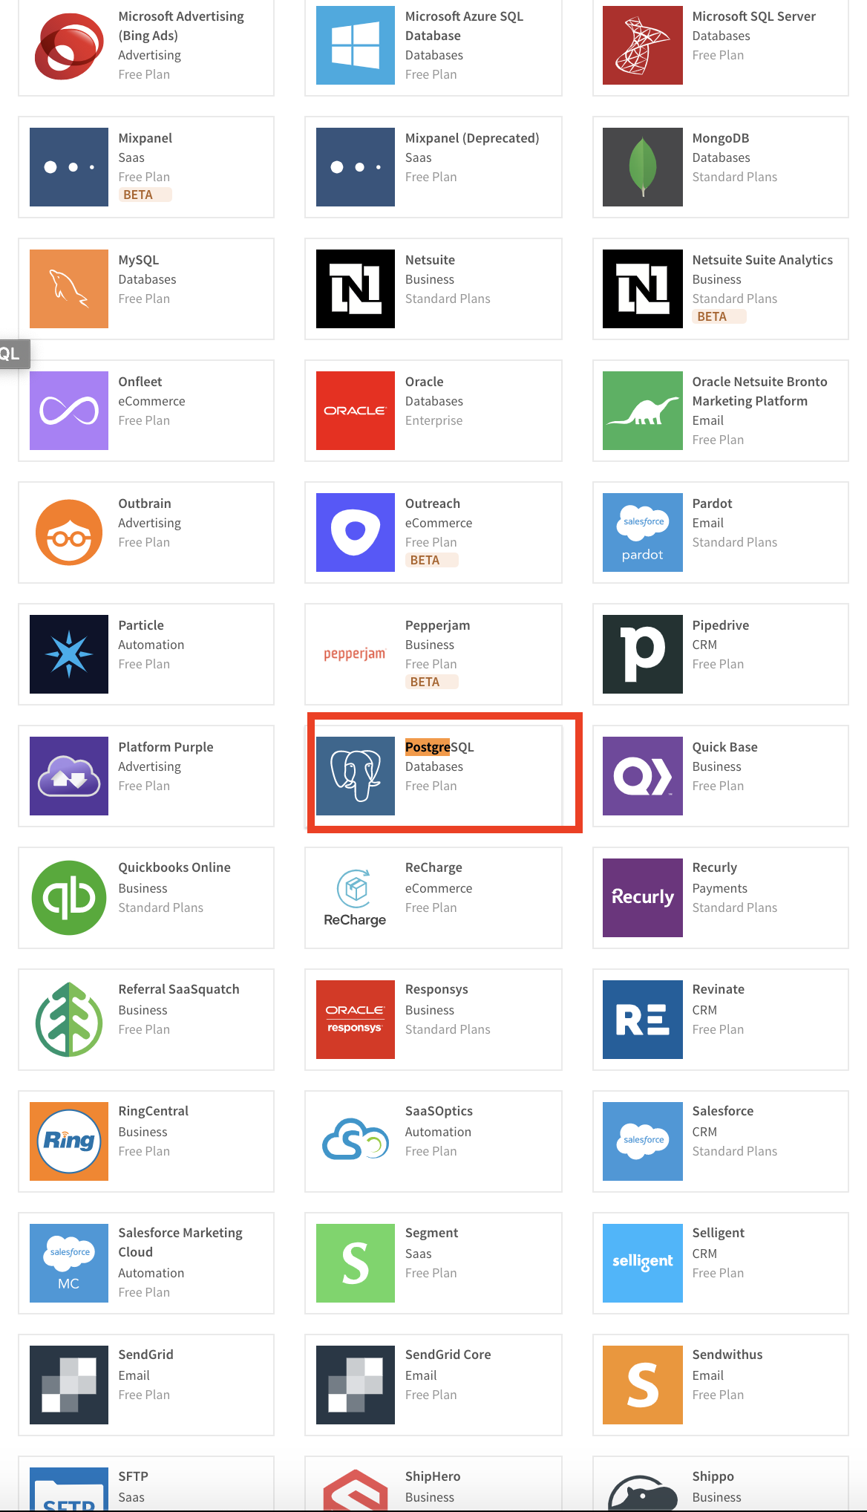Click the SendGrid Core logo
Screen dimensions: 867x1512
[356, 1385]
